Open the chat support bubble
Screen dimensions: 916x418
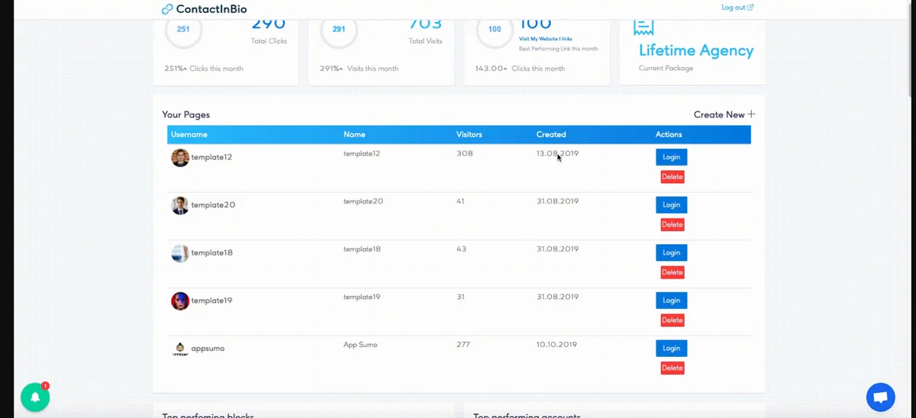point(880,397)
